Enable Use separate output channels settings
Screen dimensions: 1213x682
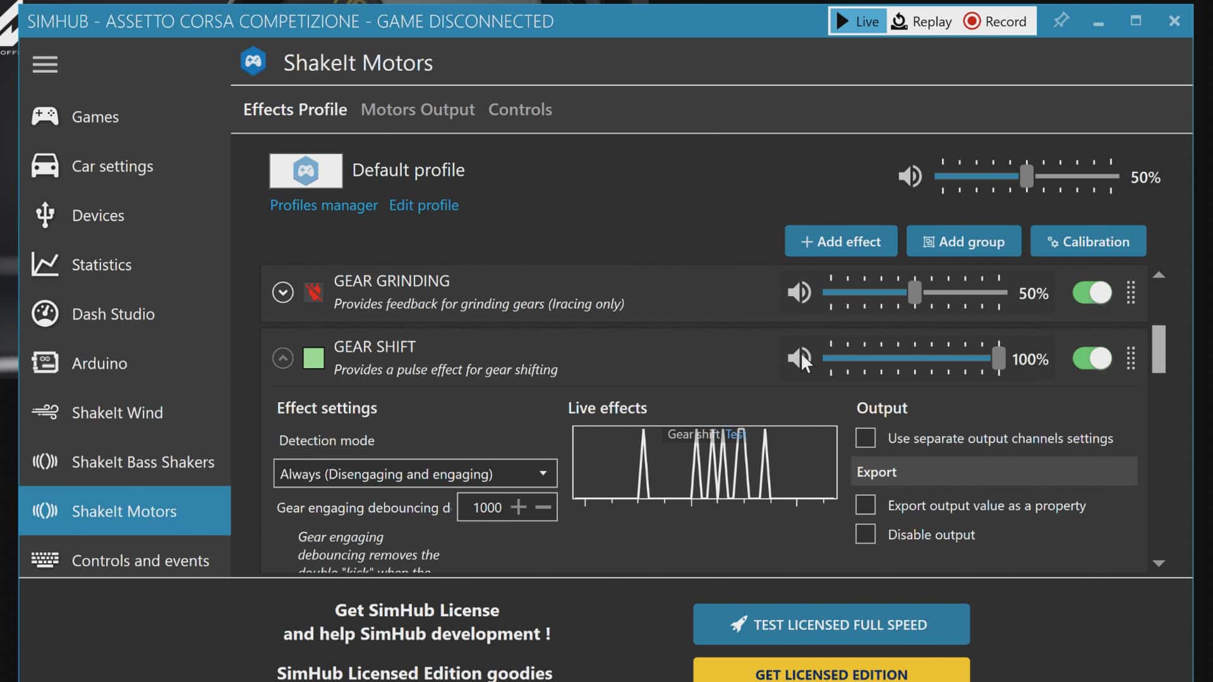click(866, 438)
